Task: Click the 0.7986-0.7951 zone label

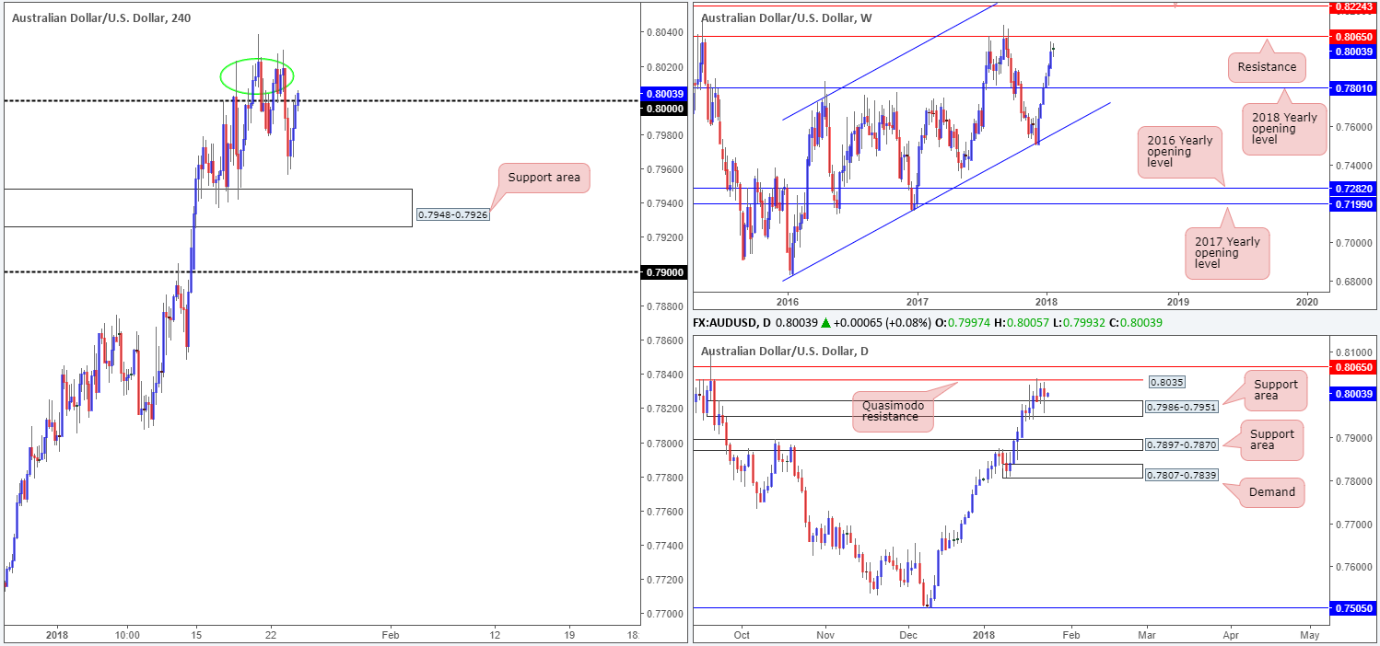Action: tap(1180, 407)
